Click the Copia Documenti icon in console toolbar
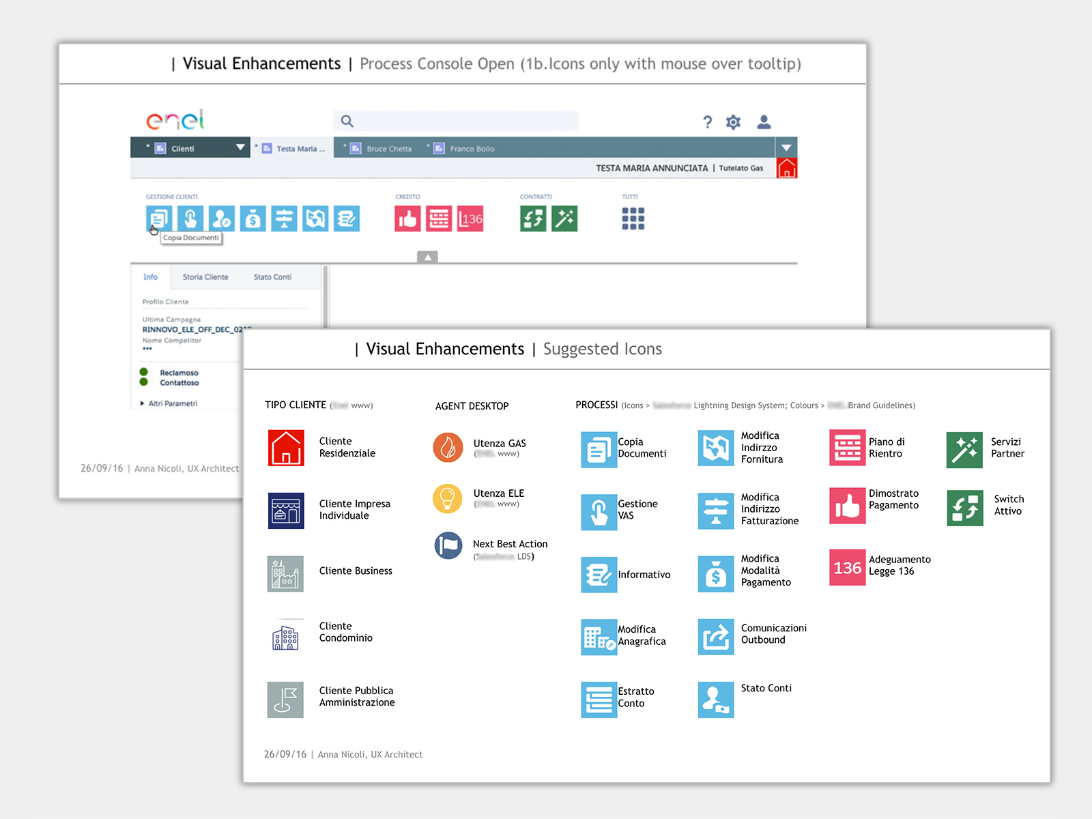Image resolution: width=1092 pixels, height=819 pixels. click(x=158, y=219)
